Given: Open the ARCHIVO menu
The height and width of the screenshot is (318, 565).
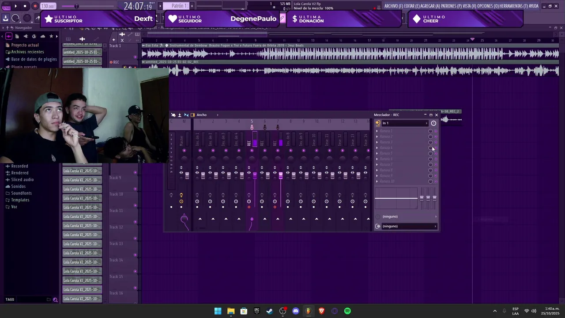Looking at the screenshot, I should click(x=393, y=6).
